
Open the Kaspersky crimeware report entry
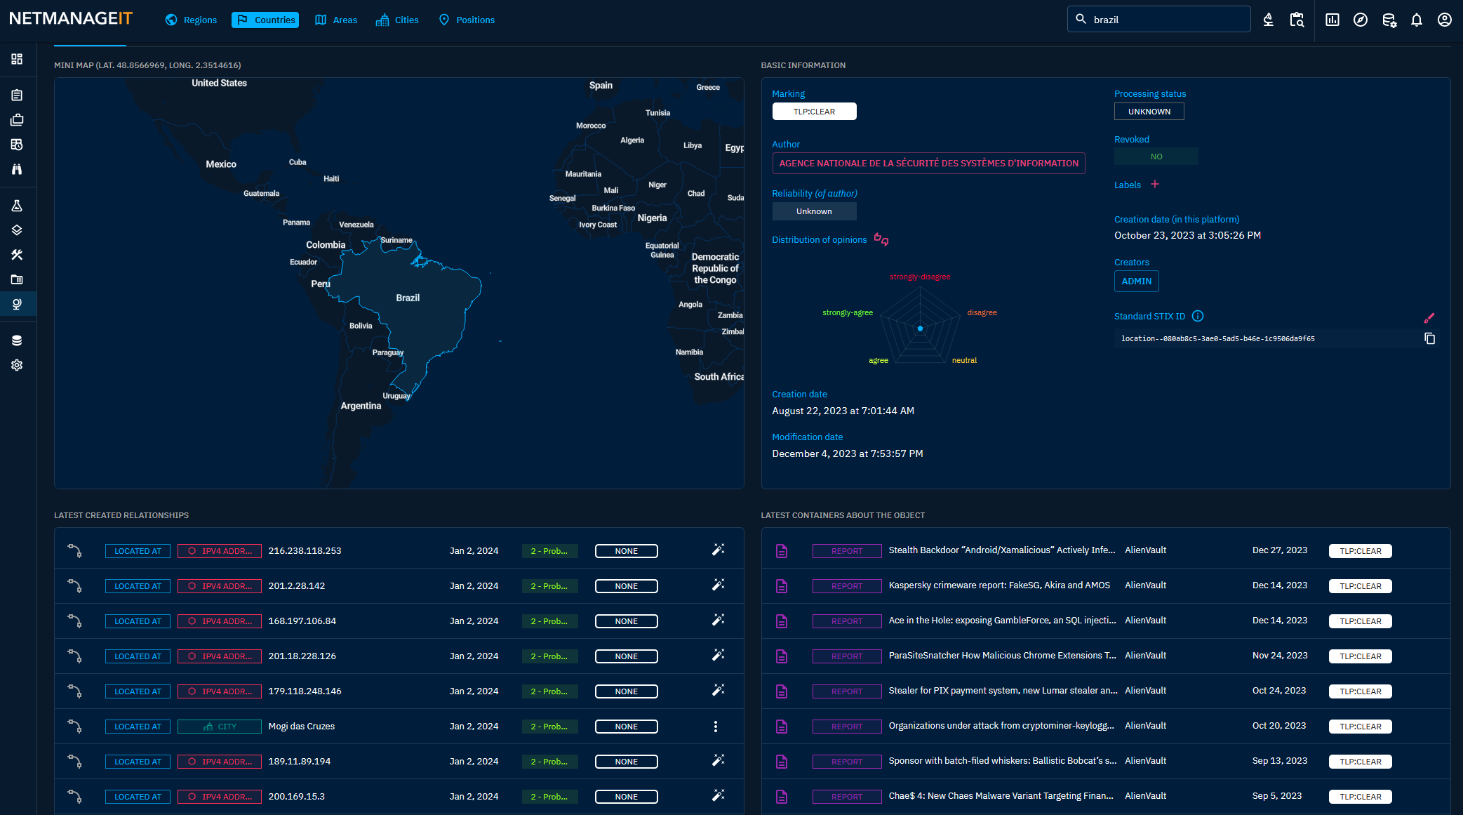click(998, 585)
